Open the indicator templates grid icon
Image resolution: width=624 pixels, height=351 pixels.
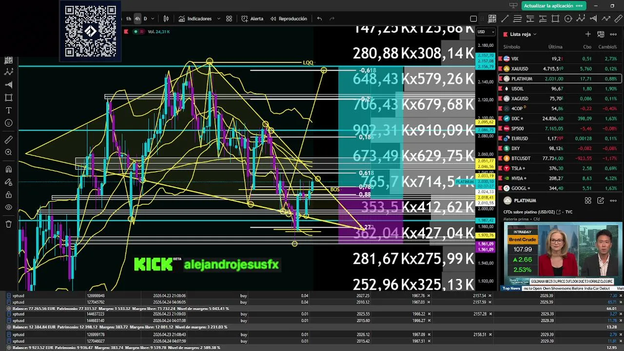[229, 19]
